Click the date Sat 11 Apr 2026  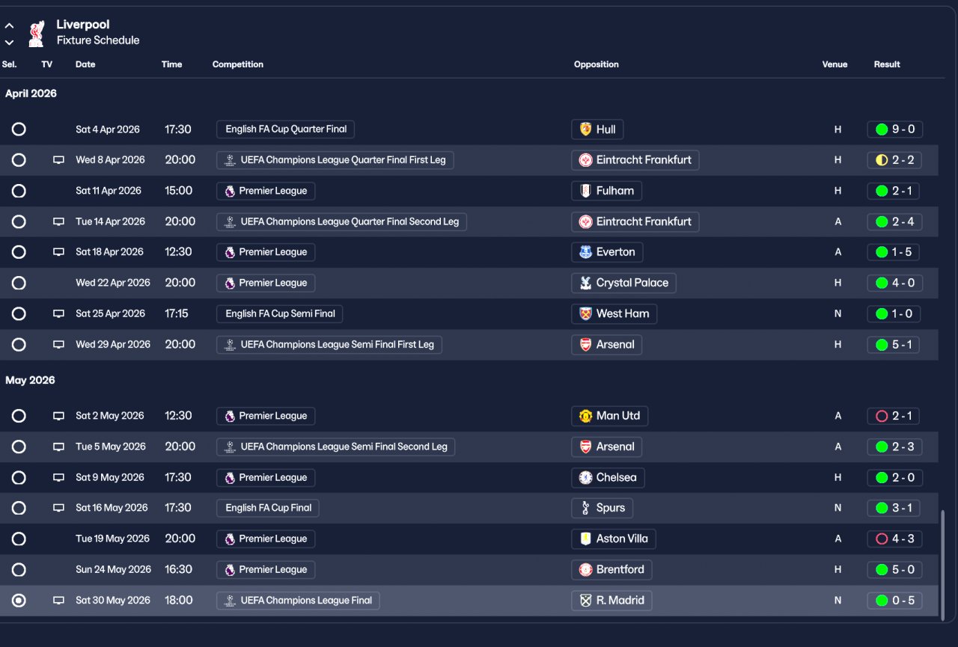109,191
